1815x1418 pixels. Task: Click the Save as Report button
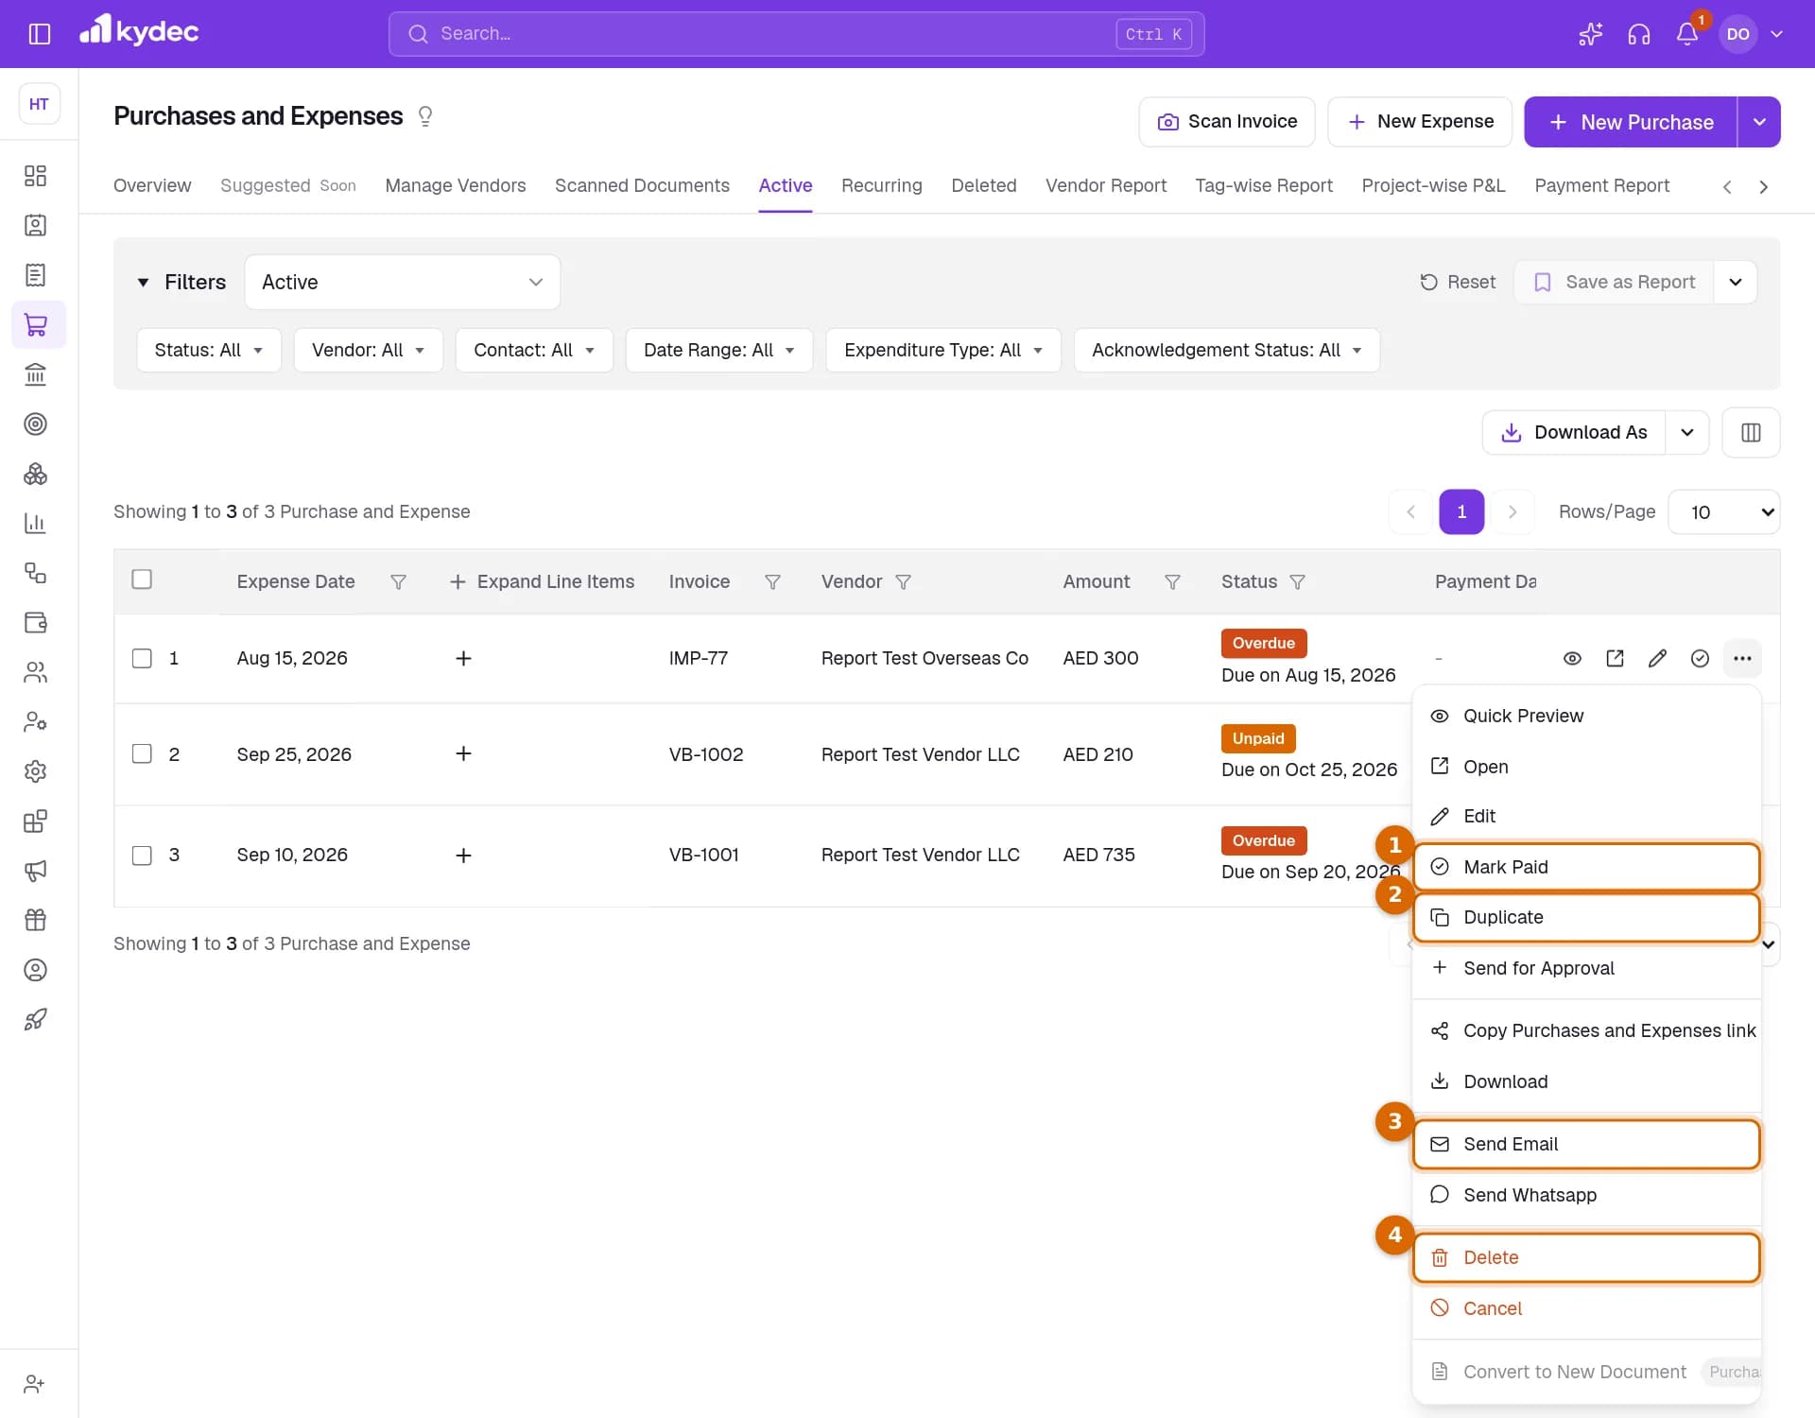(x=1615, y=282)
